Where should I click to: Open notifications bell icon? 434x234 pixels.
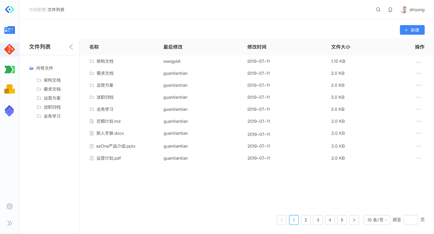[x=390, y=10]
